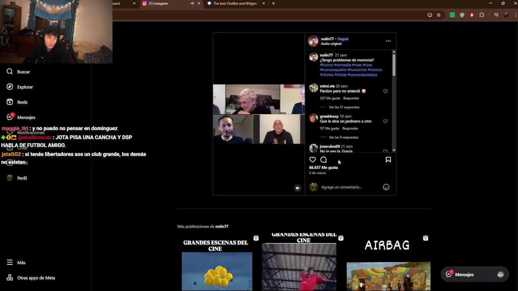Click the video call reel video
Screen dimensions: 518x291
coord(259,114)
